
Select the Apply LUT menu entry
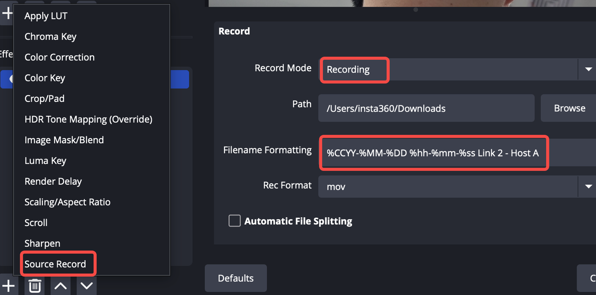click(46, 16)
